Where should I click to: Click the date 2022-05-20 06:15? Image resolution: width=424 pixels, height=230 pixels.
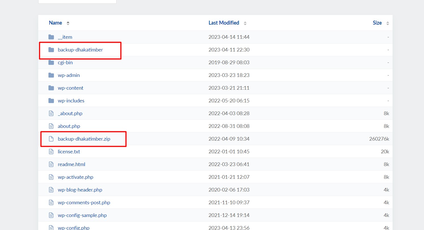coord(229,101)
